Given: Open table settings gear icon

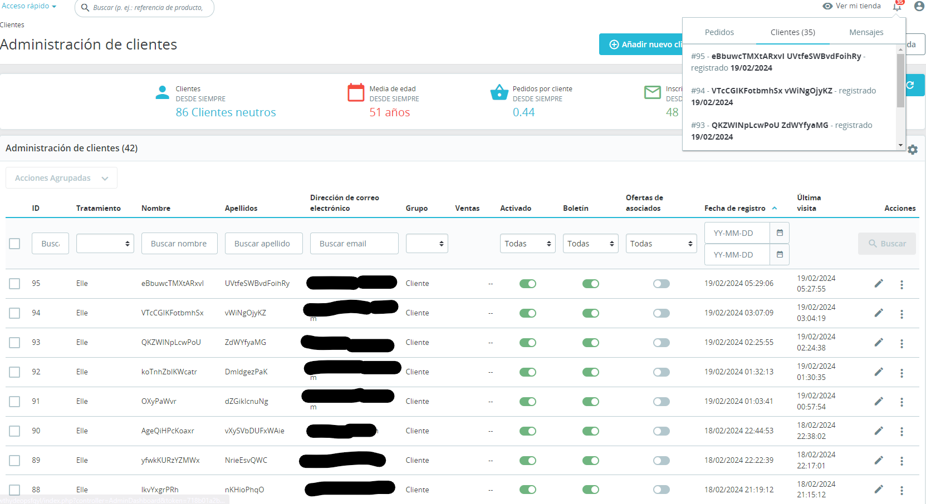Looking at the screenshot, I should click(x=913, y=150).
